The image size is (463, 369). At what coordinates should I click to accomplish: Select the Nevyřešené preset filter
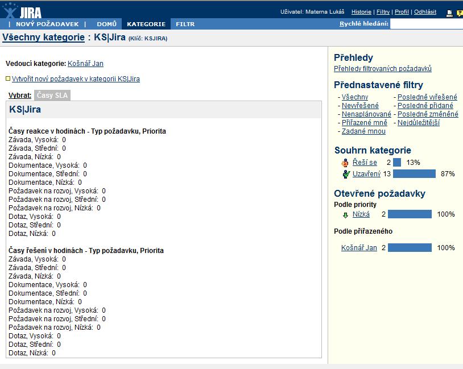click(x=360, y=106)
